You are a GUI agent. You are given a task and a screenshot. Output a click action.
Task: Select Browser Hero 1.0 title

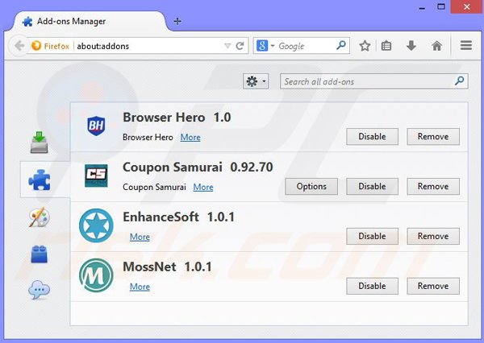[x=177, y=118]
